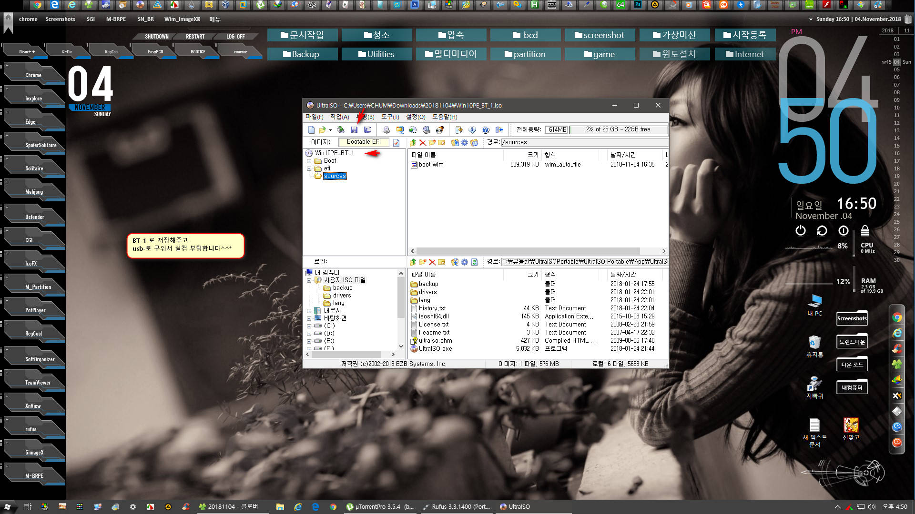Click the SHUTDOWN button on desktop
The width and height of the screenshot is (915, 514).
156,37
